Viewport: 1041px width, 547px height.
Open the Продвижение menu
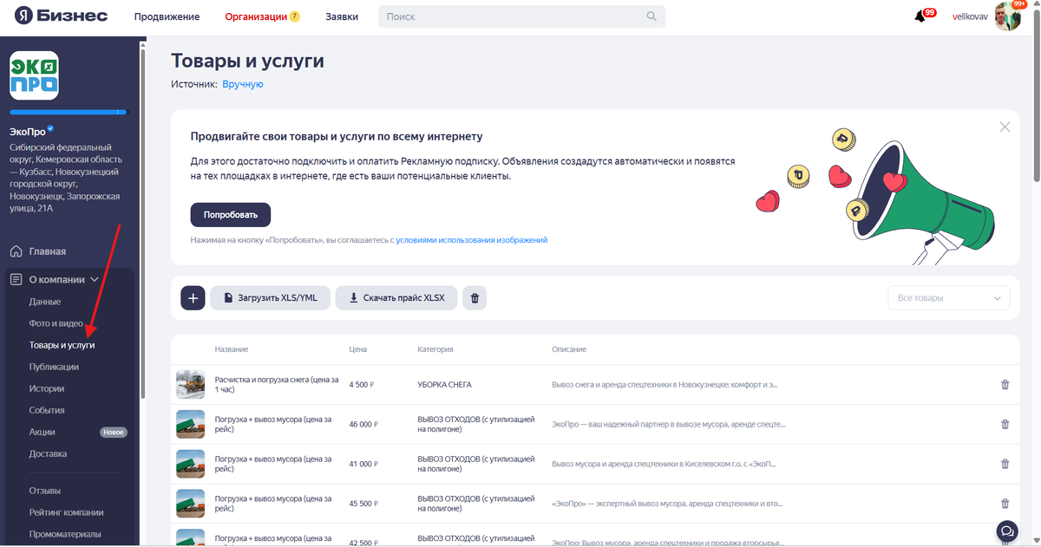point(167,16)
